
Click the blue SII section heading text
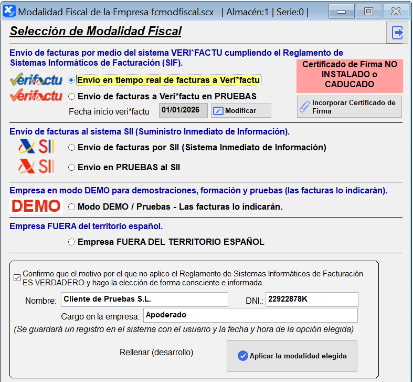pos(150,131)
